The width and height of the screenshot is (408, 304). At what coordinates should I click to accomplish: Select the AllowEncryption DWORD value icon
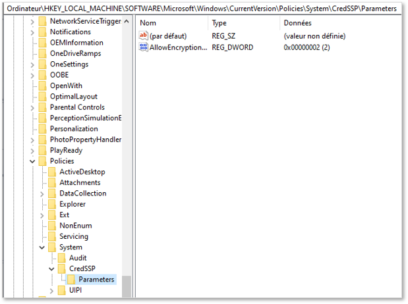coord(144,47)
